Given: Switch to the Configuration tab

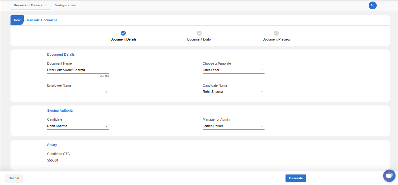Looking at the screenshot, I should click(65, 5).
